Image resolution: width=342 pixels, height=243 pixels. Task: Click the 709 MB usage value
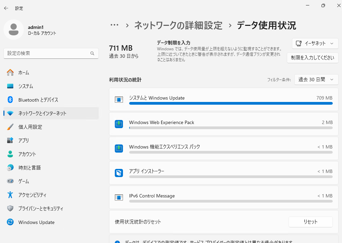[324, 98]
